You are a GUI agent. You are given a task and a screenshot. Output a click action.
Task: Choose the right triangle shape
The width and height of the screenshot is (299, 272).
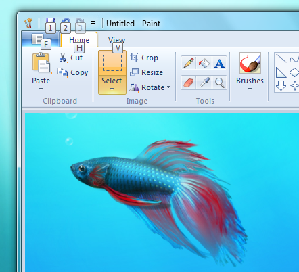point(281,72)
